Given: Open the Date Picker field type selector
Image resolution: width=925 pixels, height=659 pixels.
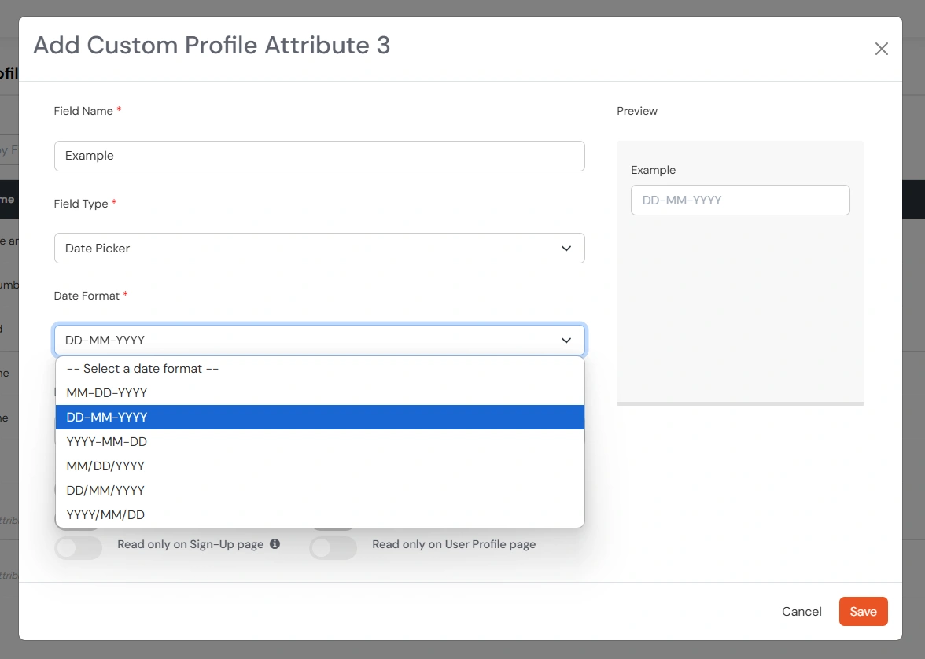Looking at the screenshot, I should click(319, 248).
